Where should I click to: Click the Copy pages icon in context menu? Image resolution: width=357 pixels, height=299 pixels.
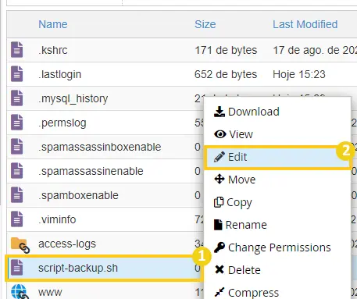(219, 202)
